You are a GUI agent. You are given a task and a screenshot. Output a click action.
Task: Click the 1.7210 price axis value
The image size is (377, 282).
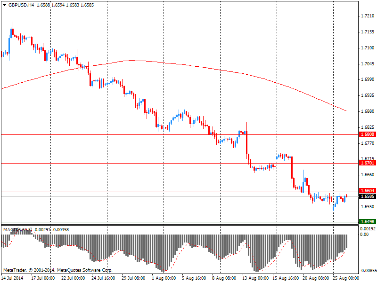pyautogui.click(x=368, y=16)
